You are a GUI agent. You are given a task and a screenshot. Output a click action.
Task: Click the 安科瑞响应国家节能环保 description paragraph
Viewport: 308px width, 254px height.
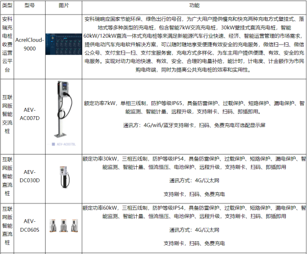[x=194, y=44]
